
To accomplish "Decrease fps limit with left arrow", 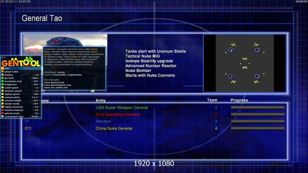I will (31, 78).
